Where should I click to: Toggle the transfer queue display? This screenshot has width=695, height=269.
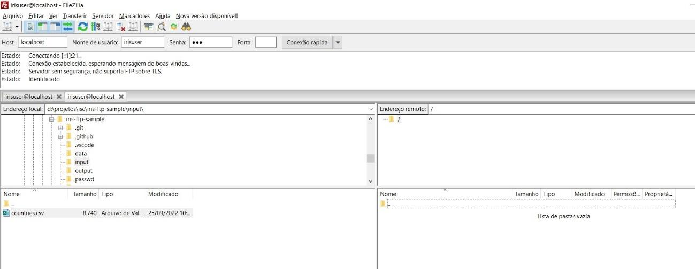coord(67,26)
